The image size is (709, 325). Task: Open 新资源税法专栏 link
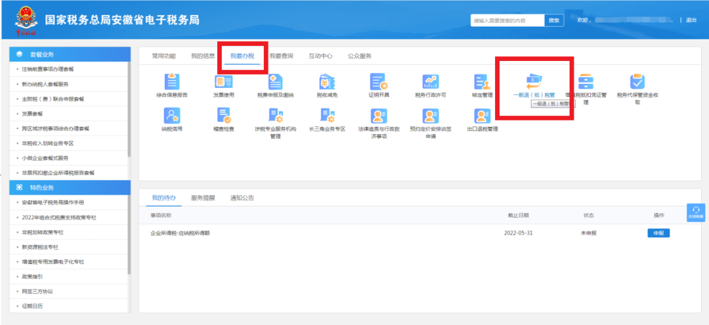point(40,247)
